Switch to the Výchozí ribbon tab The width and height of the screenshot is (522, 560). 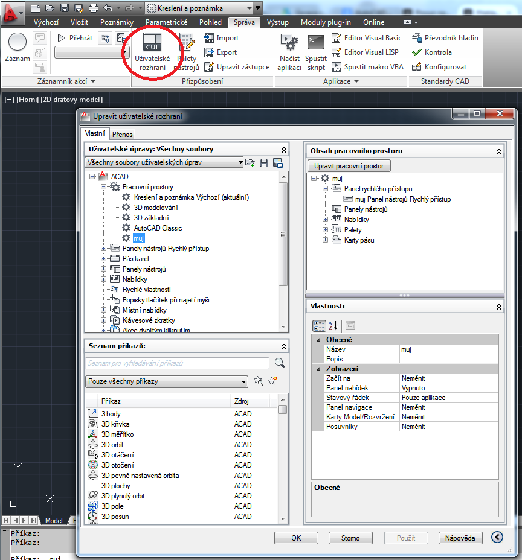click(46, 22)
